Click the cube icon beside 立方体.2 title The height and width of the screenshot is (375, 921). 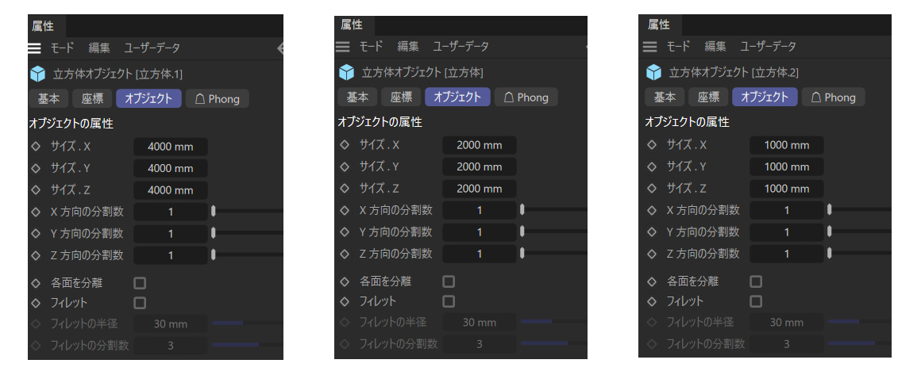pos(653,73)
